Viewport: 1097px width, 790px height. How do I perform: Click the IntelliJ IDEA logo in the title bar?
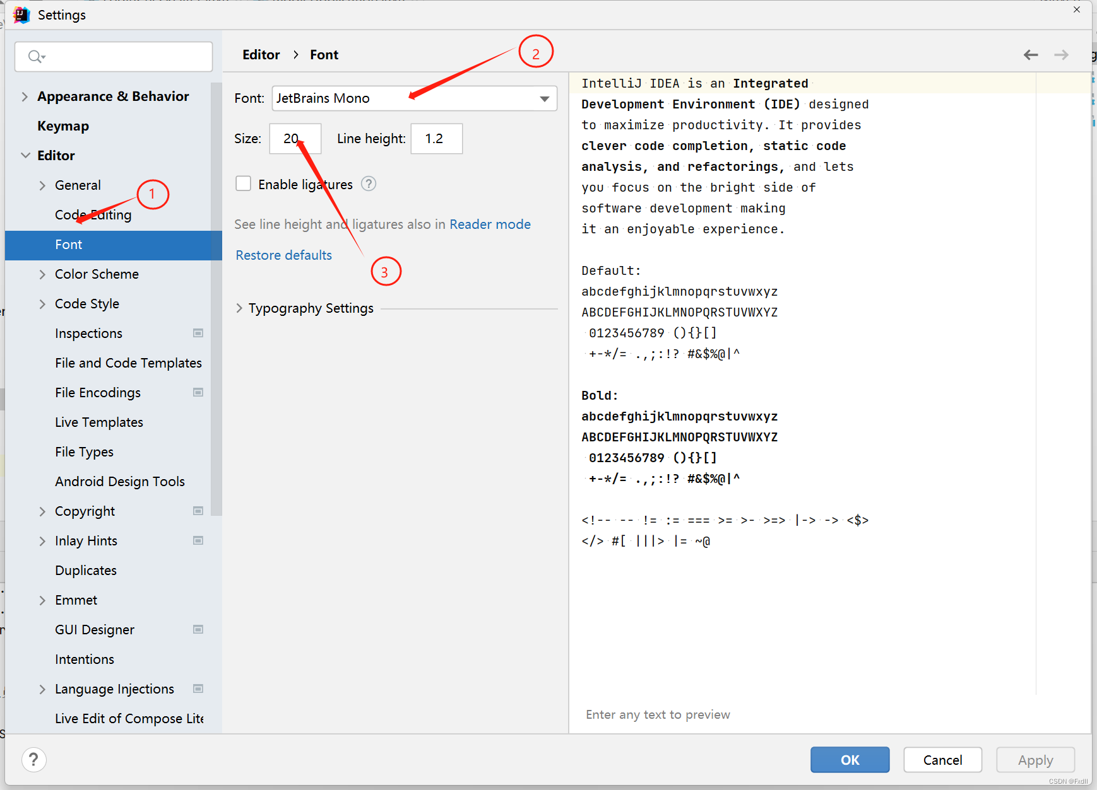[21, 15]
